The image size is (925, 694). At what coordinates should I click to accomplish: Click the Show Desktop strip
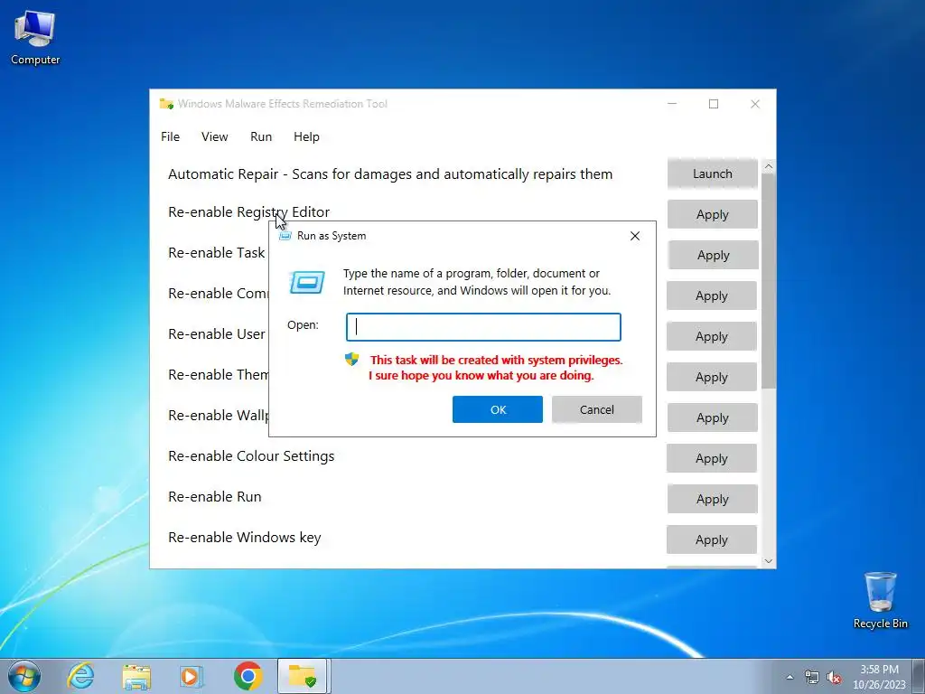pos(920,676)
